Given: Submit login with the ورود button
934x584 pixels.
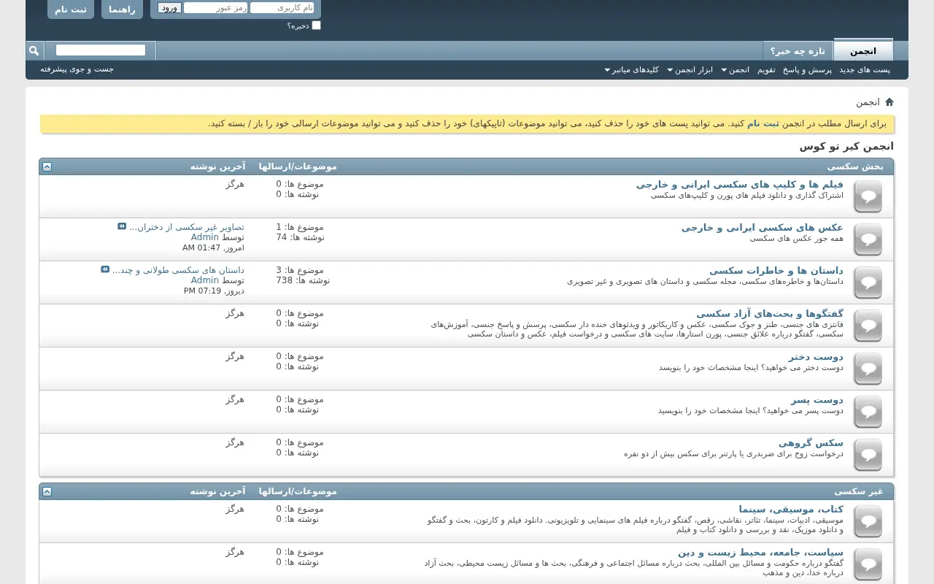Looking at the screenshot, I should [169, 8].
